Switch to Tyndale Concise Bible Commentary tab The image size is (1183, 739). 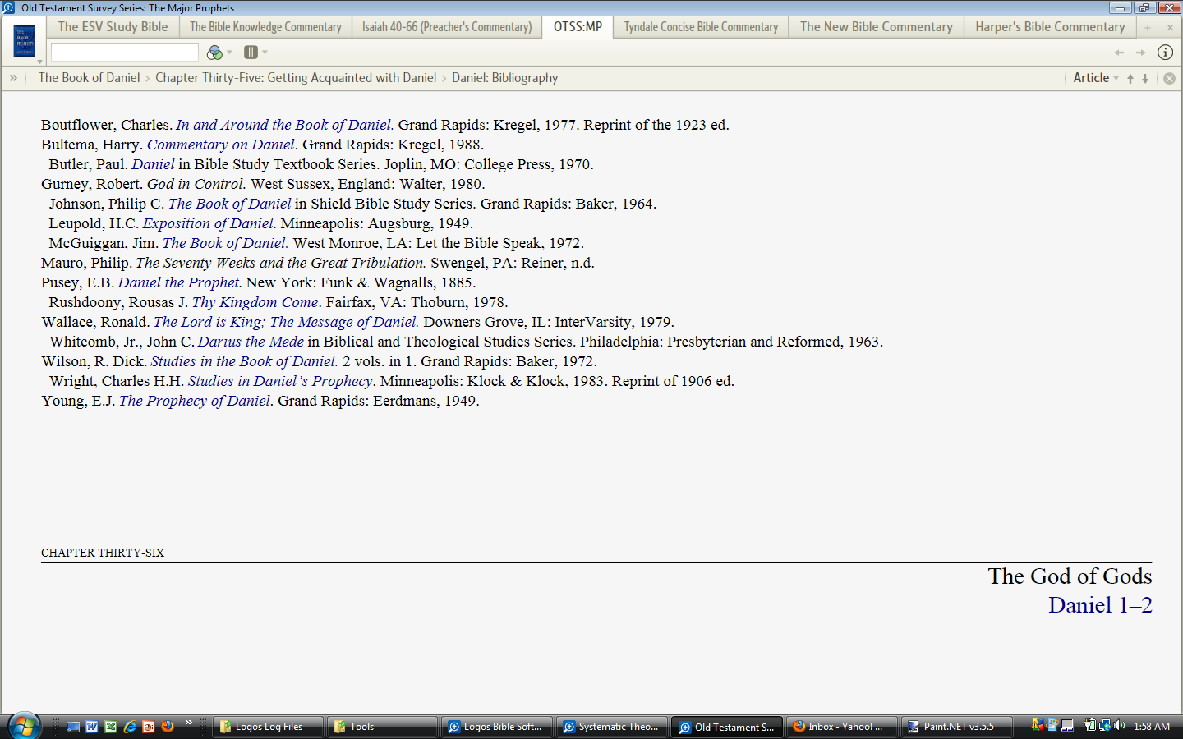pos(701,27)
